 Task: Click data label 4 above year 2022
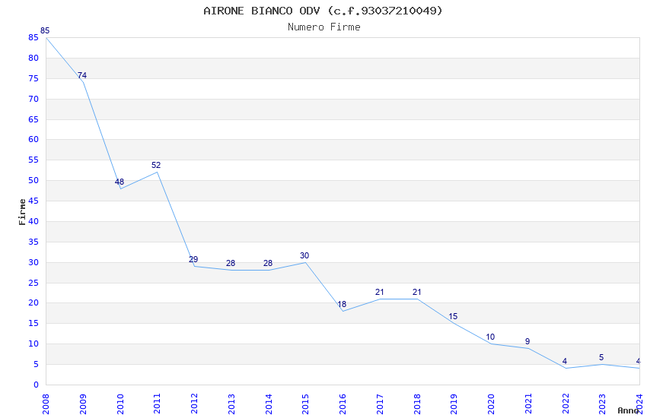pos(565,361)
